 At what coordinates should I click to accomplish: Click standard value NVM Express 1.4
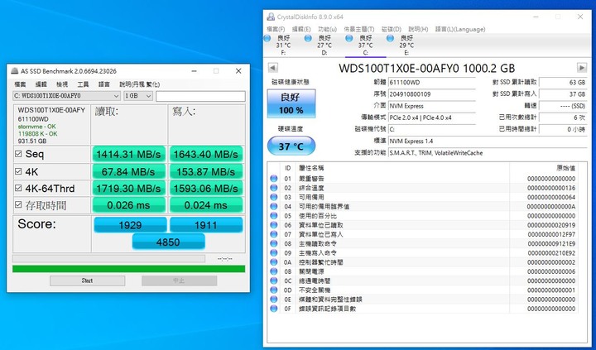(488, 141)
